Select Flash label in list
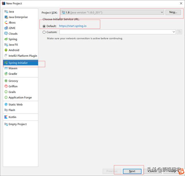Image resolution: width=185 pixels, height=176 pixels. click(12, 110)
